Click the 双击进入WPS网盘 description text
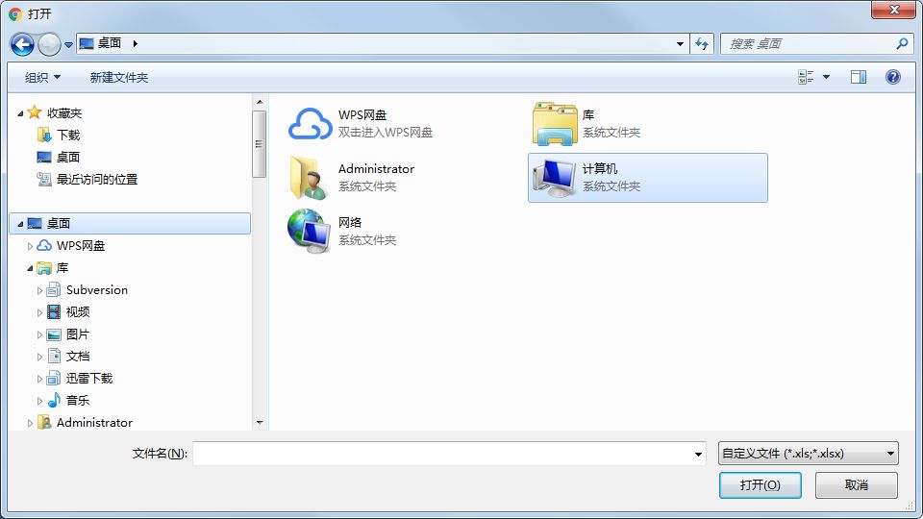The image size is (923, 519). pyautogui.click(x=386, y=133)
